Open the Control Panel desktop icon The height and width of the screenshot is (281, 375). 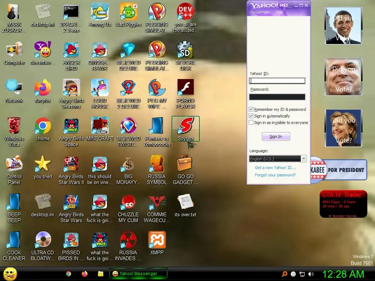point(14,170)
